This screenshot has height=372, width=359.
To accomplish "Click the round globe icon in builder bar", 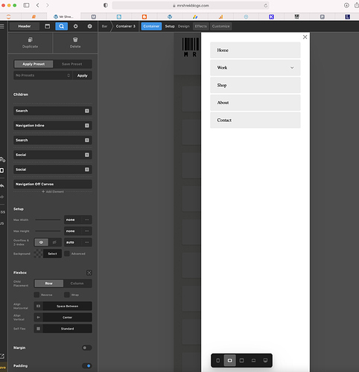I will point(89,26).
